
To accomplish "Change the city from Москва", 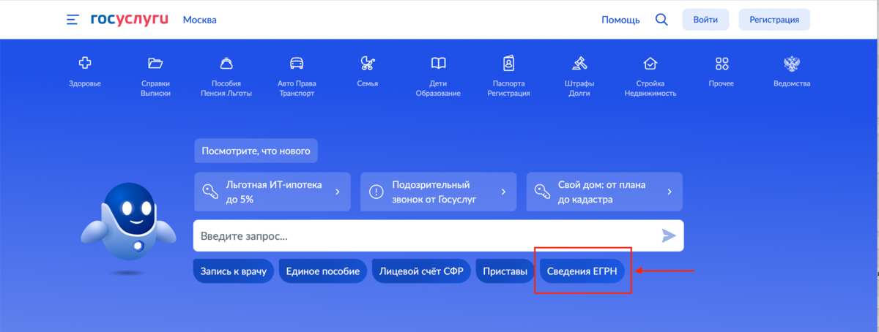I will (x=199, y=20).
